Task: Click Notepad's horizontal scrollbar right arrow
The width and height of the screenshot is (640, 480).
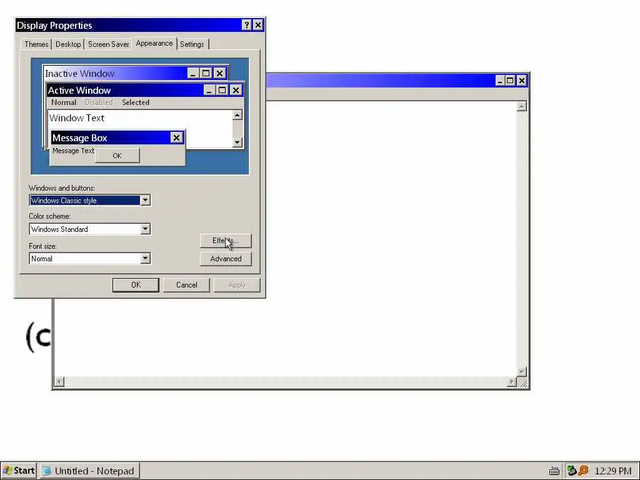Action: (x=512, y=382)
